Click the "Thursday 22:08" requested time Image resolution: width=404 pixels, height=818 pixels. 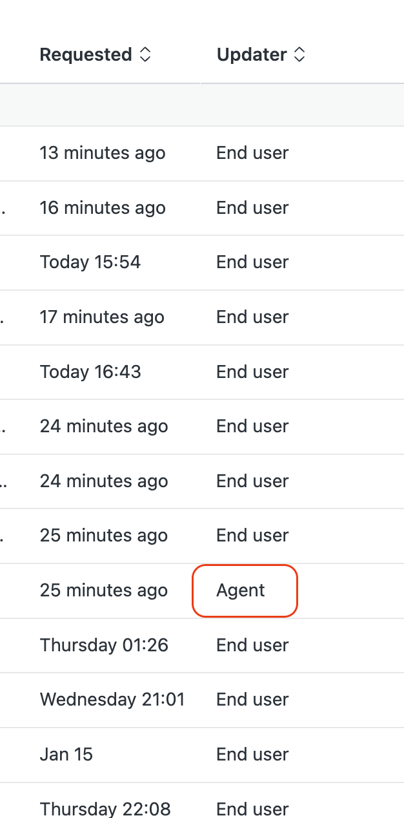point(105,808)
